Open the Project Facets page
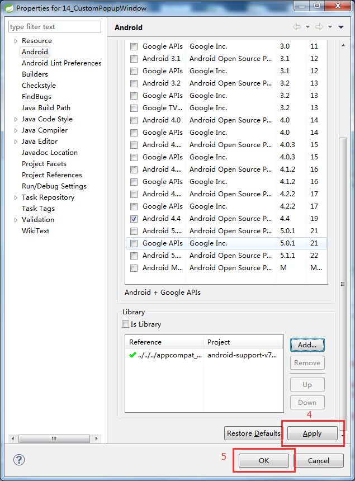The image size is (355, 481). pyautogui.click(x=44, y=164)
